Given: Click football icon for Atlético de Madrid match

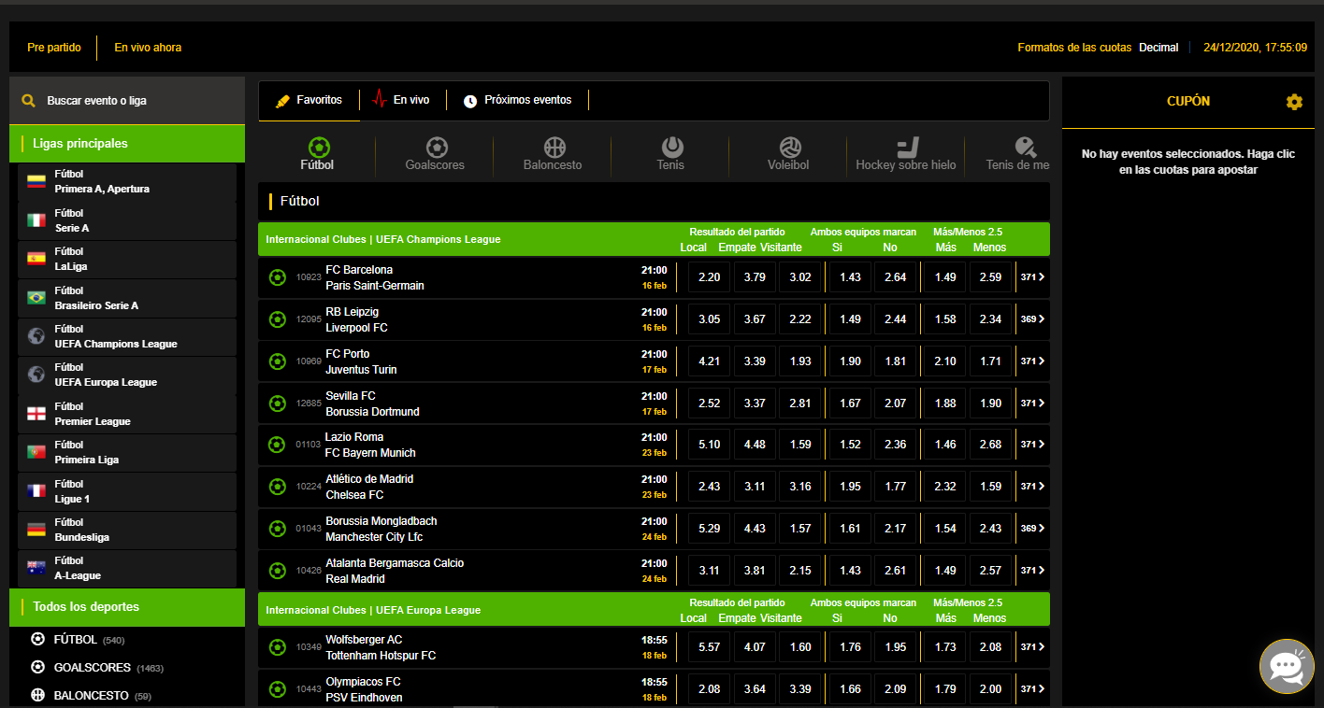Looking at the screenshot, I should pyautogui.click(x=278, y=487).
